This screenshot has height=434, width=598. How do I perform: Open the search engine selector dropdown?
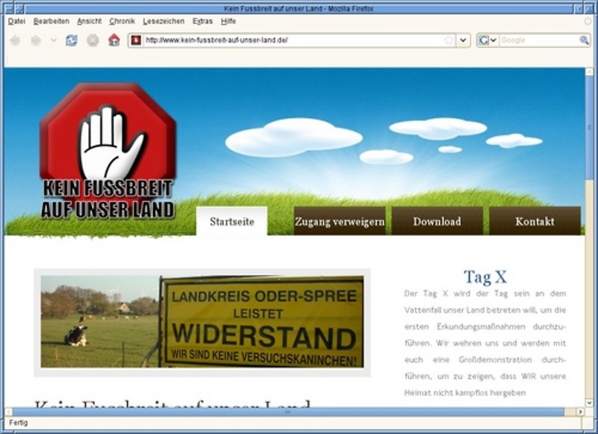click(488, 40)
